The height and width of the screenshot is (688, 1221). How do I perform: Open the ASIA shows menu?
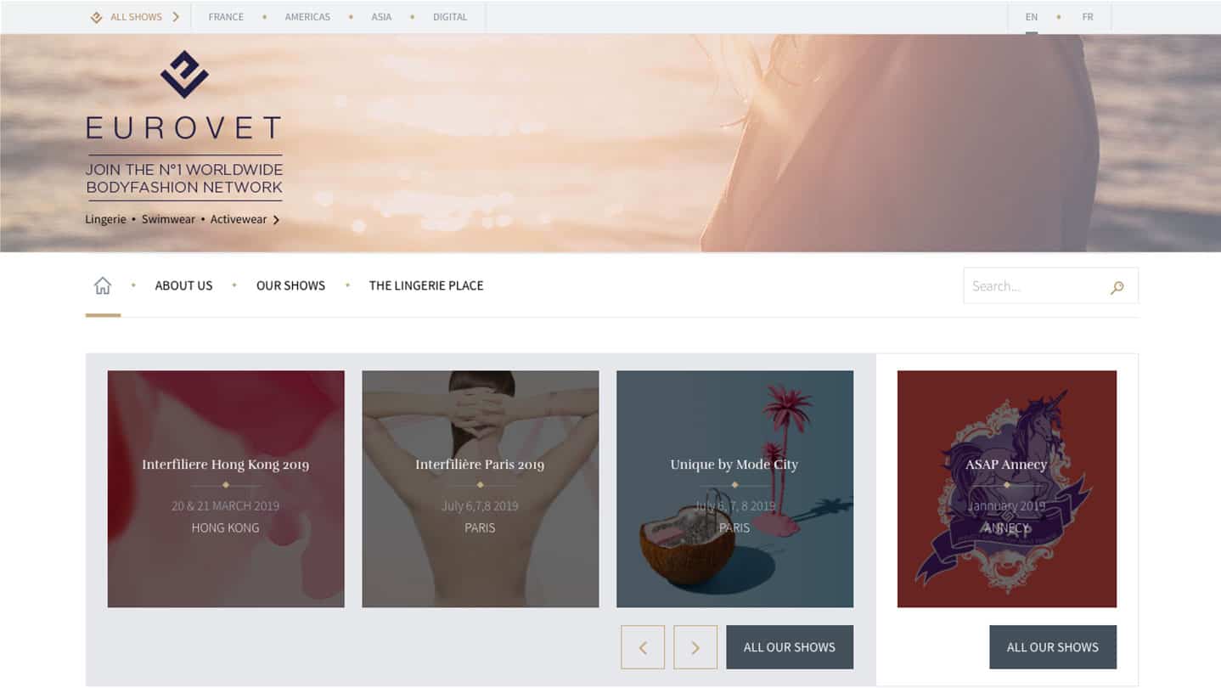click(381, 17)
